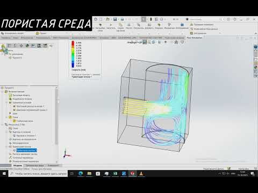Open File Explorer from the taskbar
This screenshot has height=193, width=258.
[89, 173]
